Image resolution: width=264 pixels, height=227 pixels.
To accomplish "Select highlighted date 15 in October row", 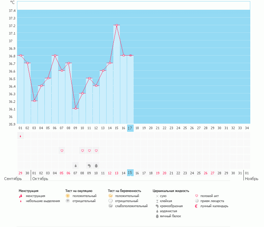I will [130, 173].
